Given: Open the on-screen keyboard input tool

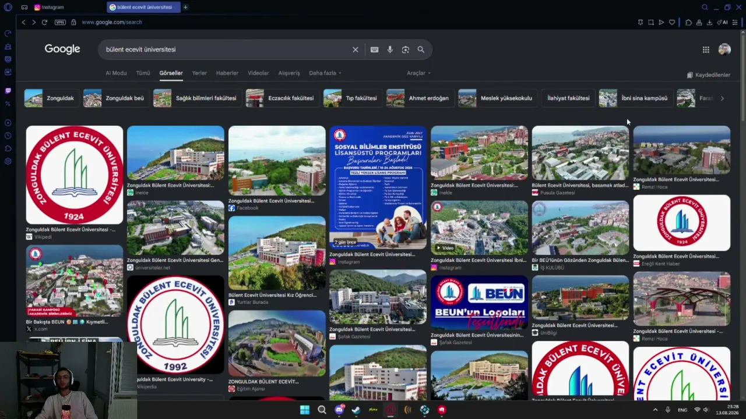Looking at the screenshot, I should click(374, 49).
